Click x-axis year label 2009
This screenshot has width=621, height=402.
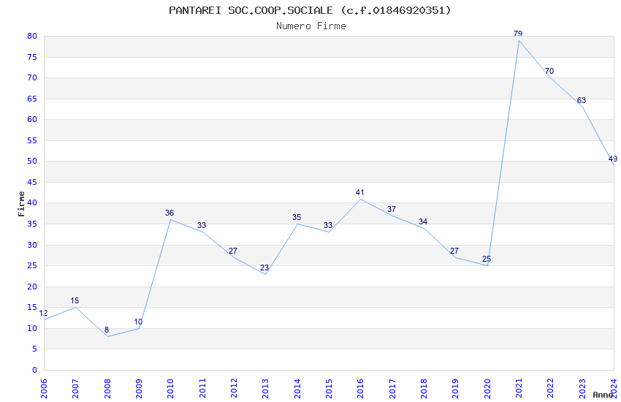(139, 389)
